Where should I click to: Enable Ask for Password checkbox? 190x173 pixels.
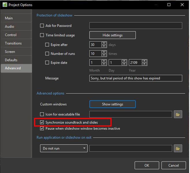pos(42,26)
